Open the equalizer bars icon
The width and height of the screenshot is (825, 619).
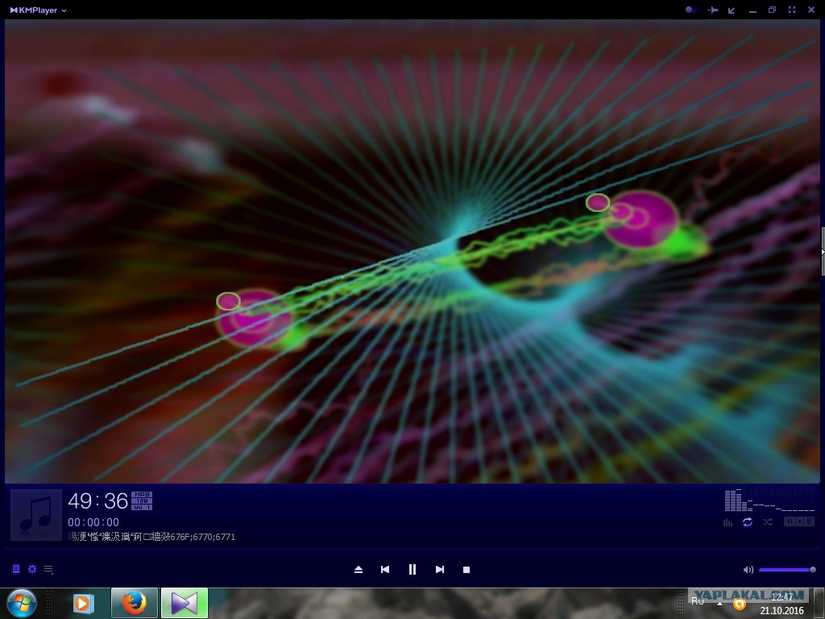pyautogui.click(x=728, y=522)
